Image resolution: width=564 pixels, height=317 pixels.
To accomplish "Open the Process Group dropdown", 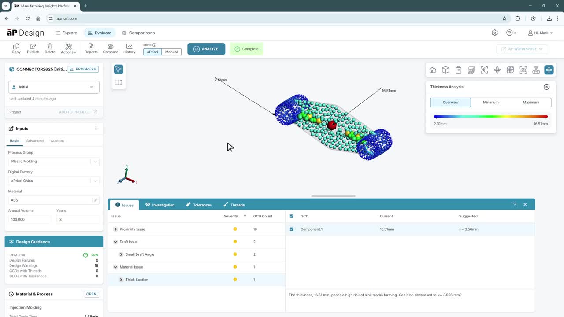I will pos(53,162).
